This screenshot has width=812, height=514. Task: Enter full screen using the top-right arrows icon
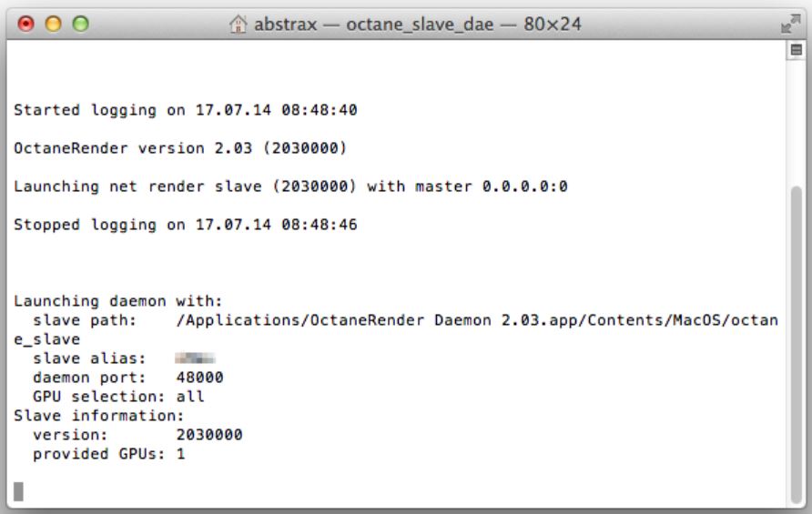794,22
